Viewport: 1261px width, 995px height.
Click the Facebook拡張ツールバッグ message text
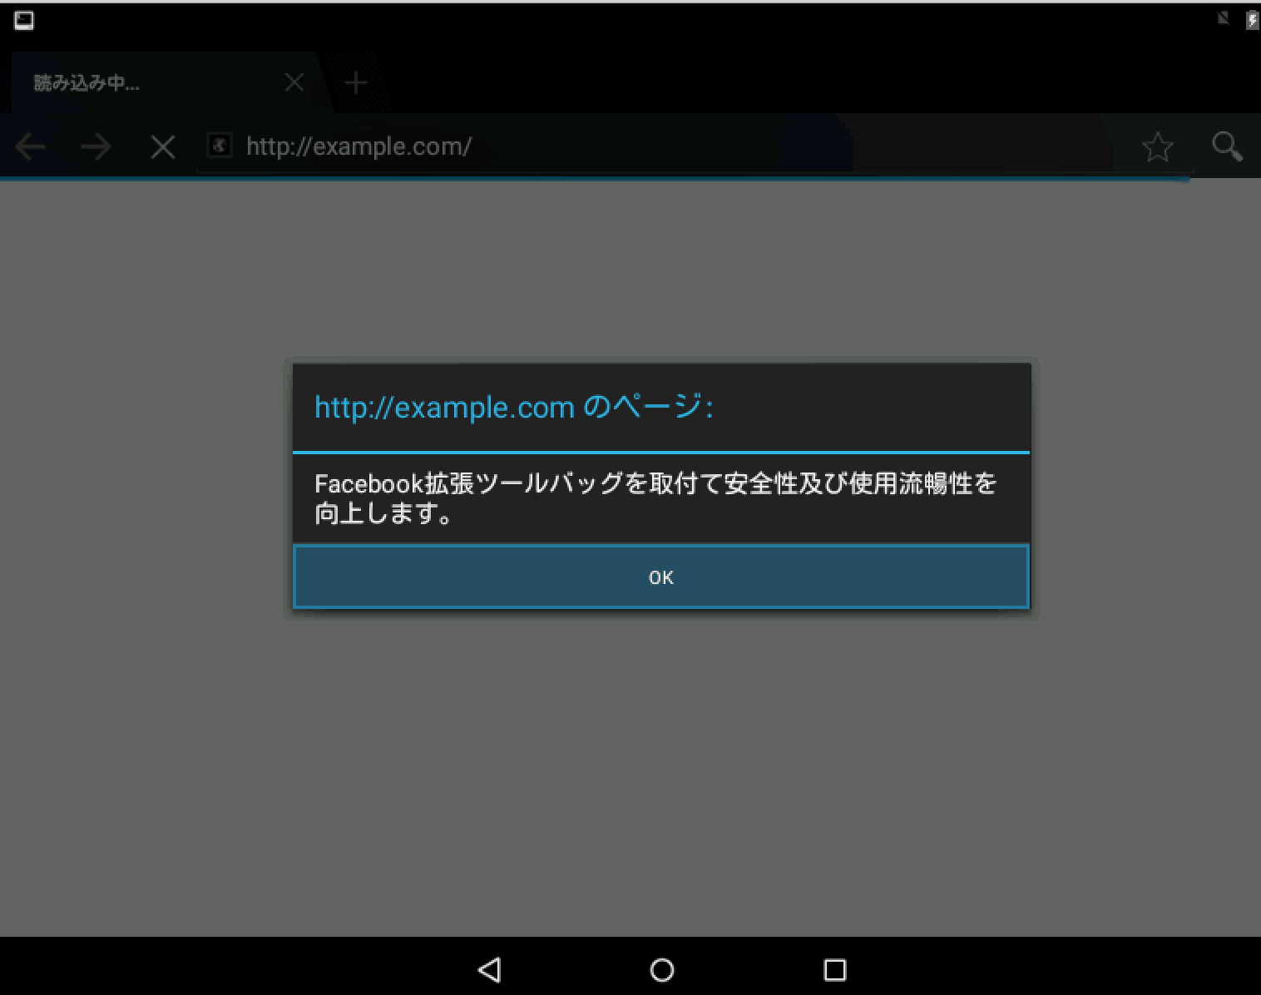coord(655,498)
